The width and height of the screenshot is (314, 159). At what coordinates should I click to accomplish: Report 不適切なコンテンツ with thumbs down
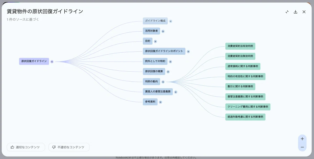[x=69, y=147]
